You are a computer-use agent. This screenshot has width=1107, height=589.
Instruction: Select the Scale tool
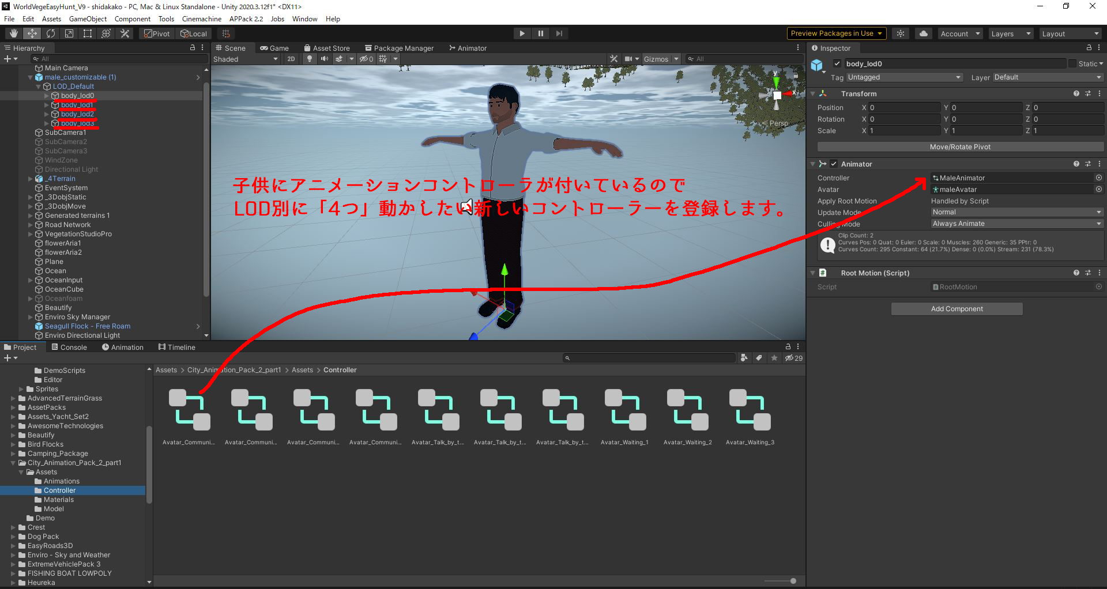click(x=69, y=33)
